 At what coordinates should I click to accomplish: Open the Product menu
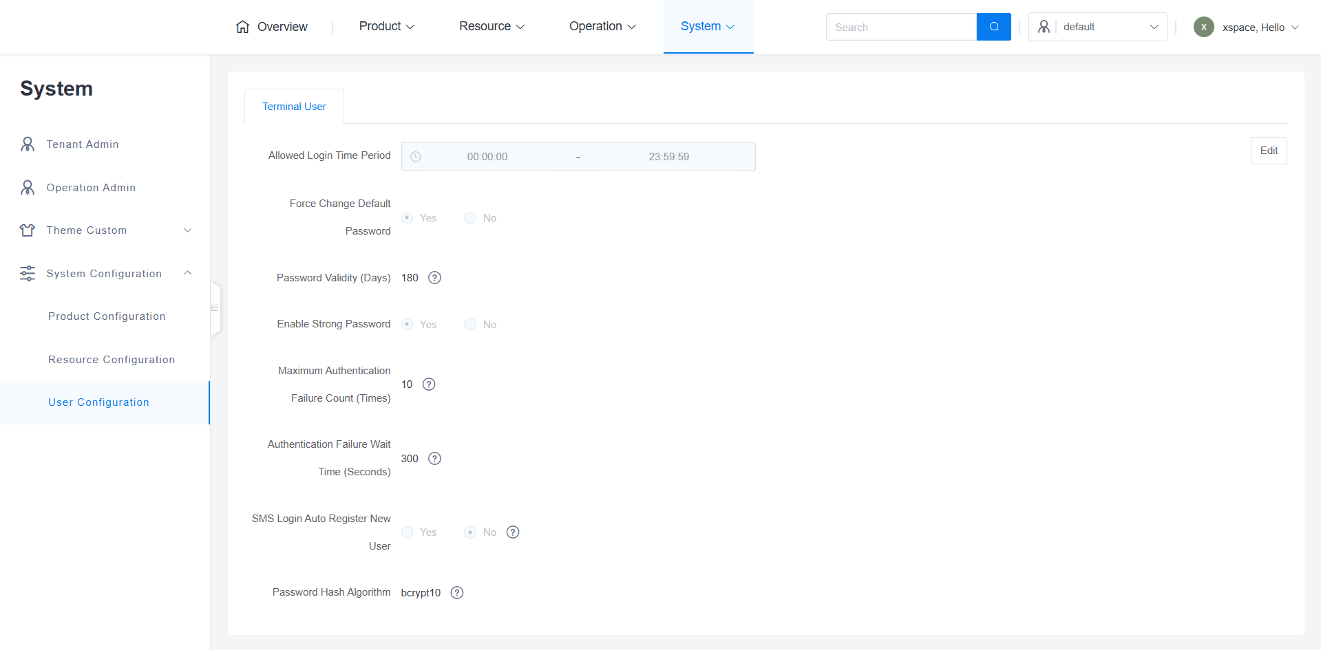(386, 26)
